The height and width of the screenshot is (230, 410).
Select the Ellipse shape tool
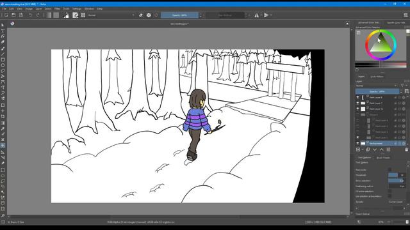click(x=3, y=65)
